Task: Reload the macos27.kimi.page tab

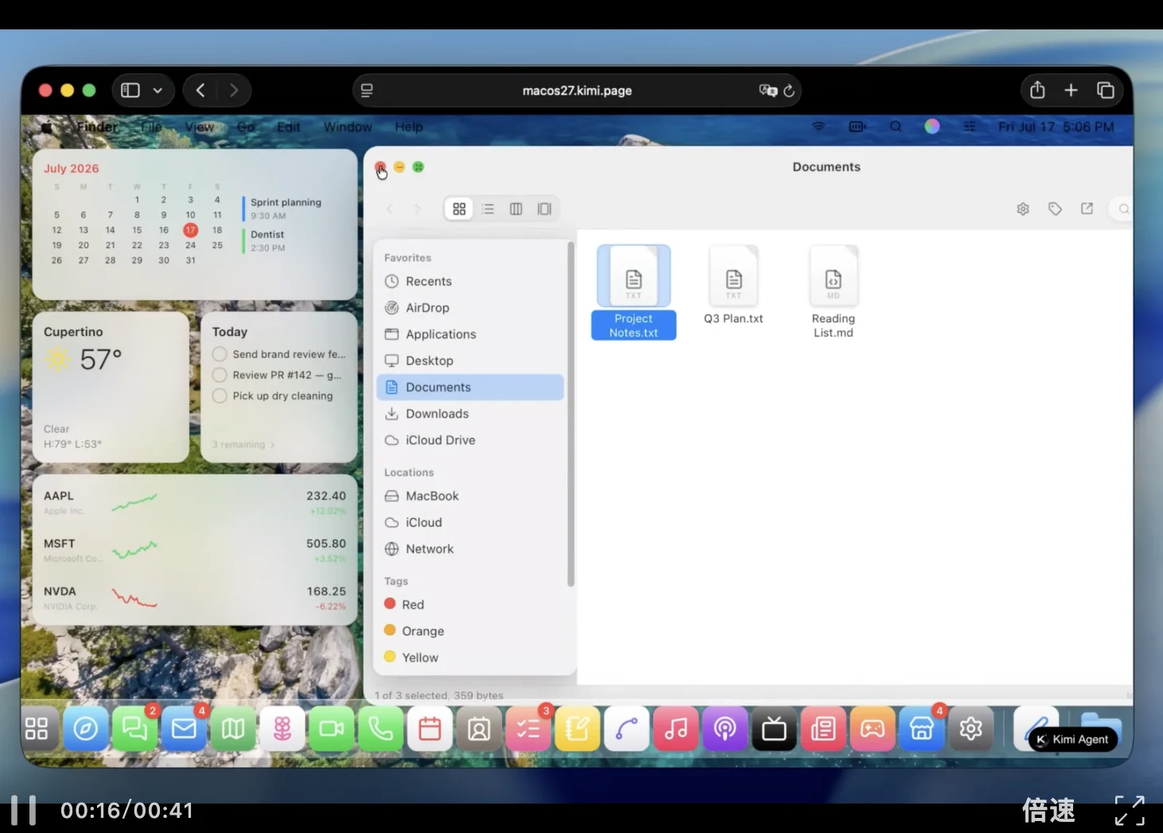Action: point(789,91)
